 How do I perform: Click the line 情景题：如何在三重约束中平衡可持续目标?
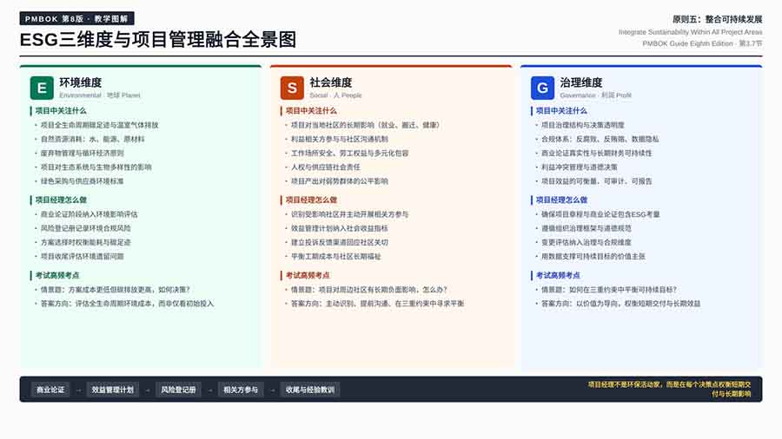tap(609, 289)
